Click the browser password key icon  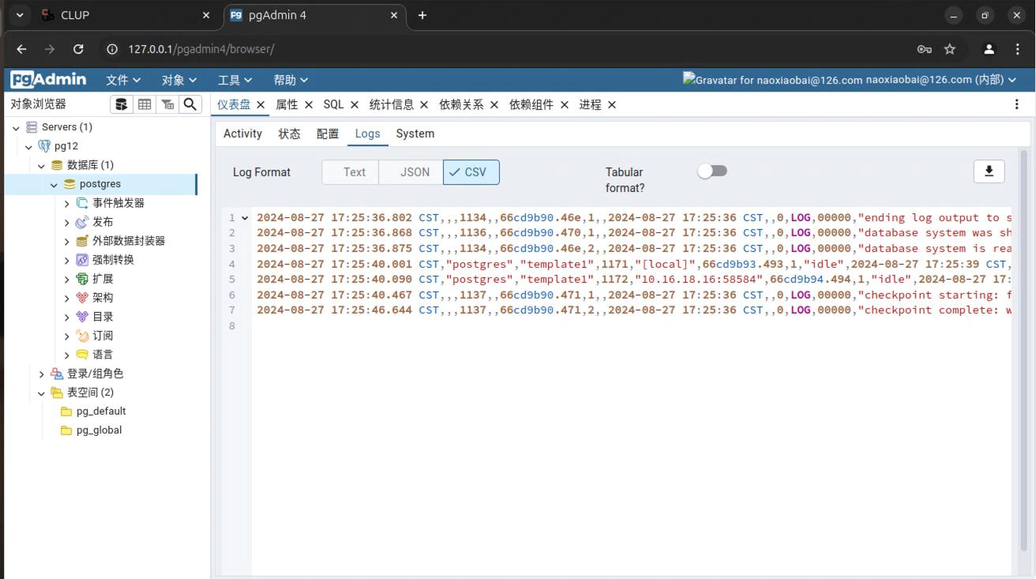coord(924,49)
